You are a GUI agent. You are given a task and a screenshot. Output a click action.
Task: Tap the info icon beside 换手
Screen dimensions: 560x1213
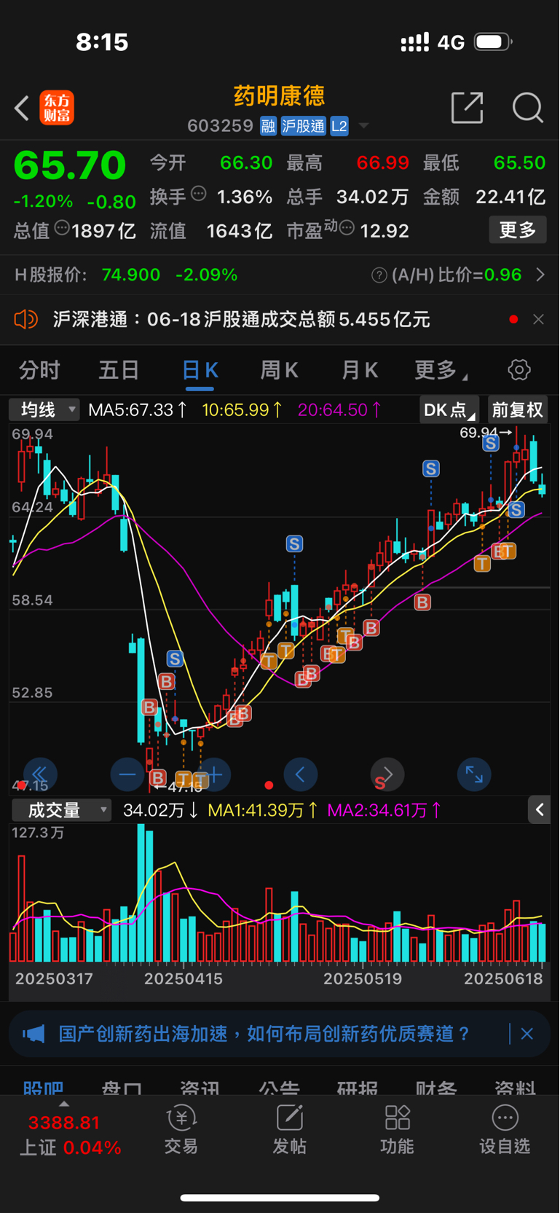(199, 195)
